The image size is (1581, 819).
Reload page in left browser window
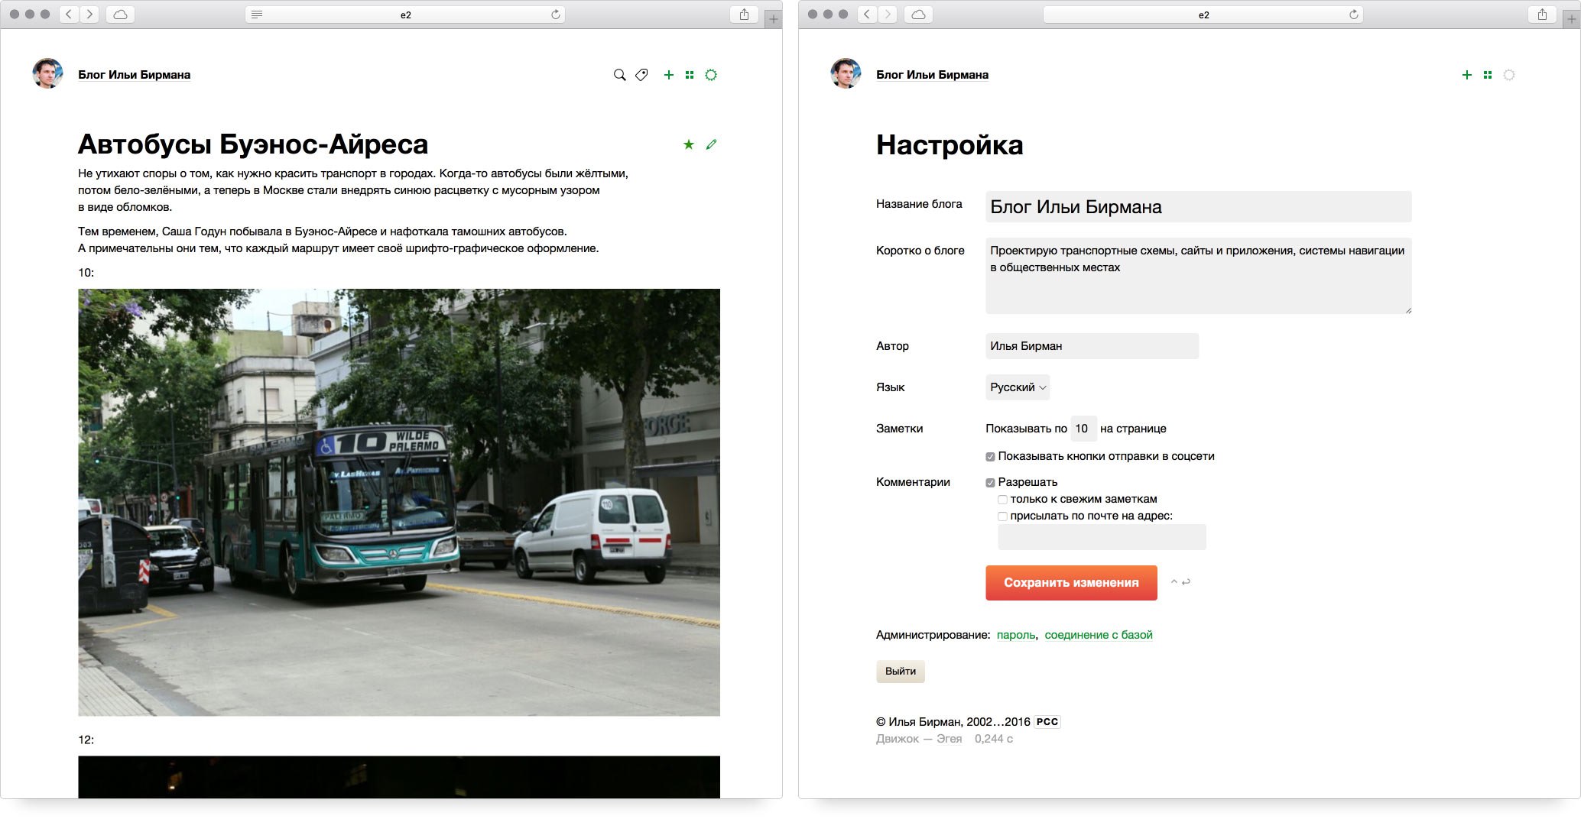coord(556,15)
